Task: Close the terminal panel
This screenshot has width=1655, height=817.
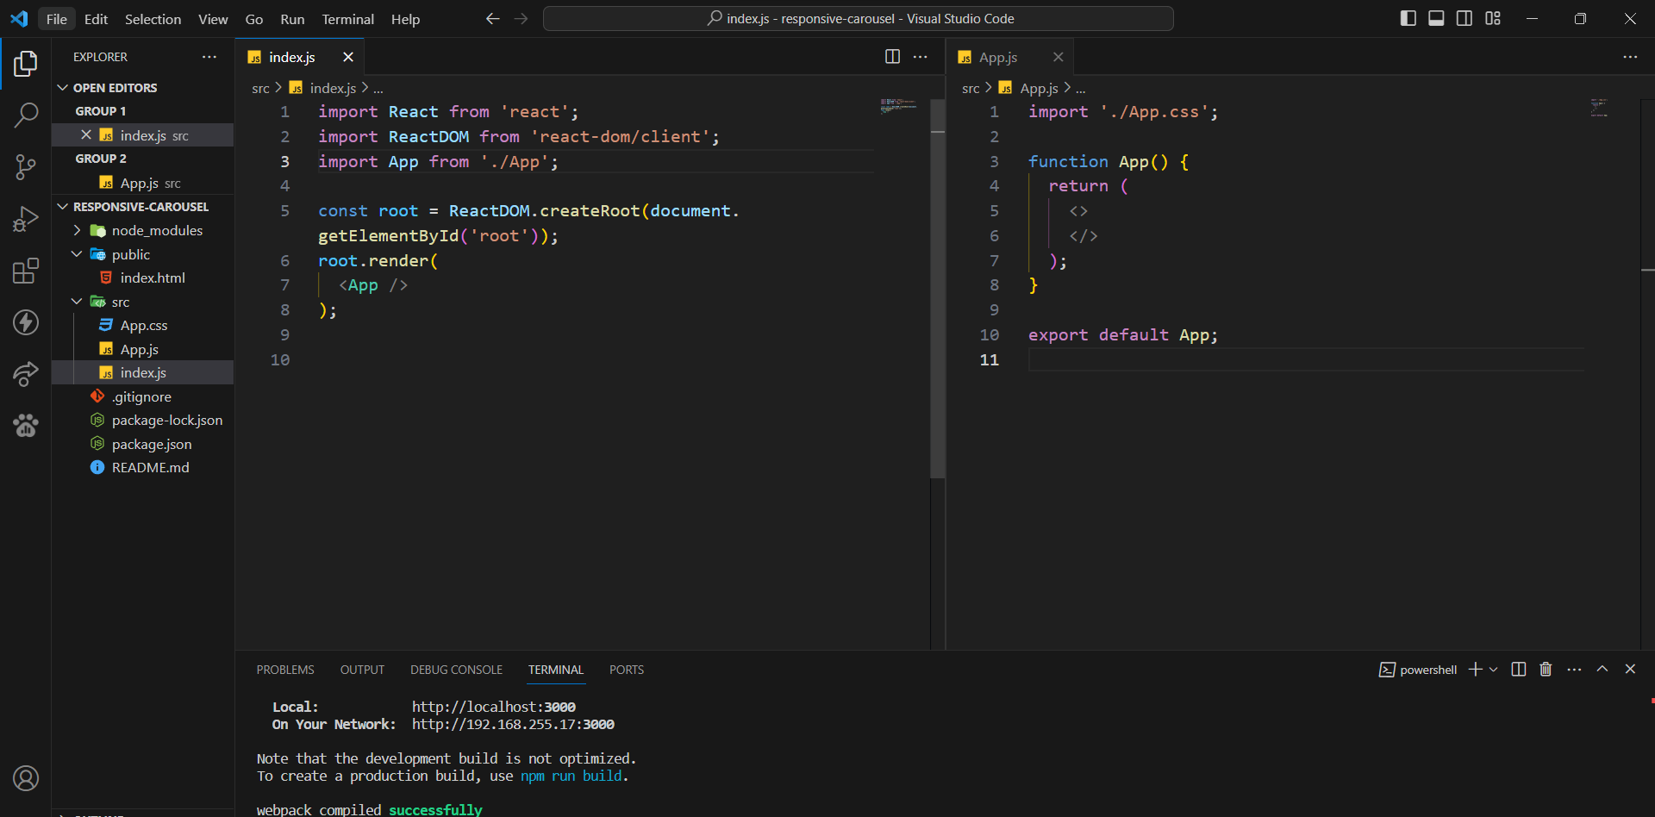Action: tap(1630, 670)
